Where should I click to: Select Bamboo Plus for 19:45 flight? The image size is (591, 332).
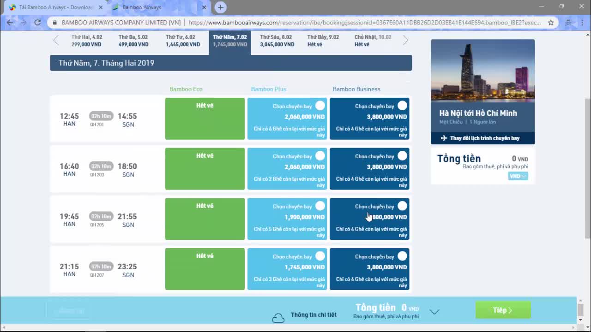coord(320,206)
